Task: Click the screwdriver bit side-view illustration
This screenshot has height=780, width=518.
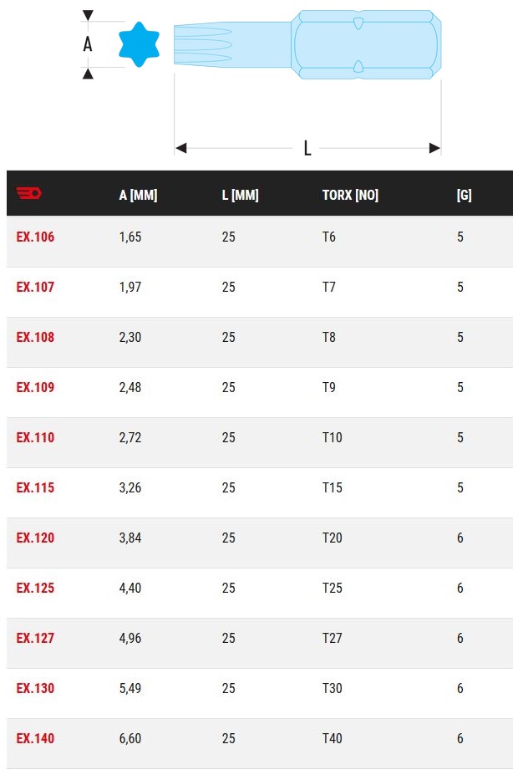Action: click(x=307, y=44)
